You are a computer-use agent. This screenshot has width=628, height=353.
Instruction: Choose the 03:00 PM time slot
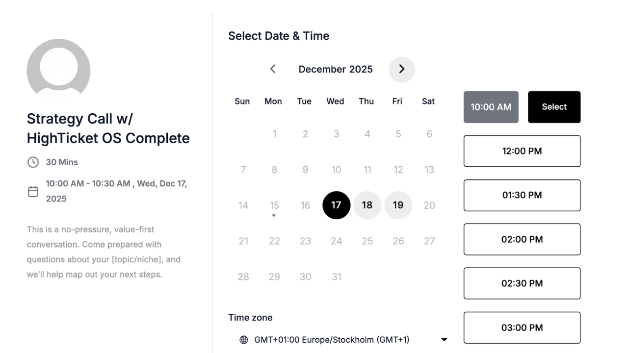click(x=522, y=328)
